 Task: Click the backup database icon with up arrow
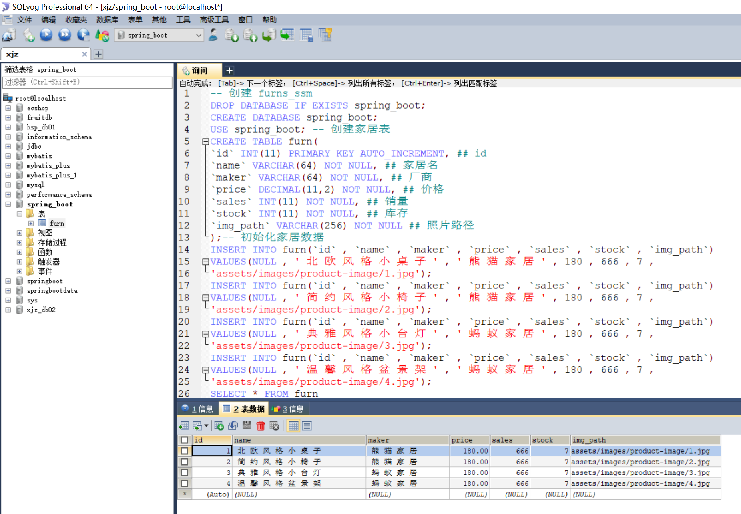click(250, 35)
